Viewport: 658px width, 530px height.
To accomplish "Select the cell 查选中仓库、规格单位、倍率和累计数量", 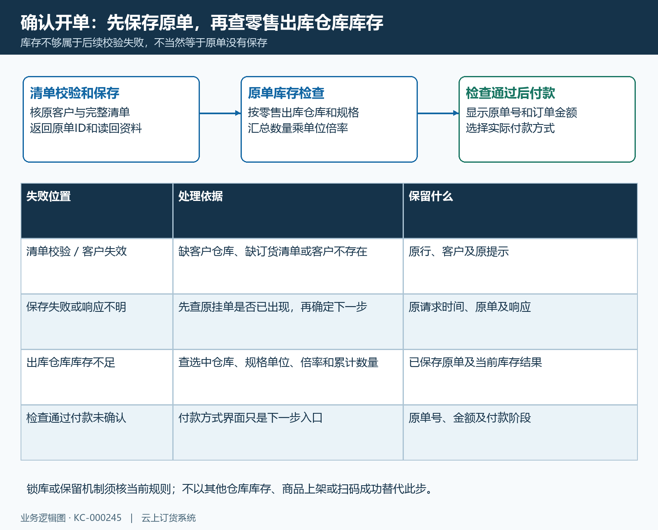I will point(288,377).
